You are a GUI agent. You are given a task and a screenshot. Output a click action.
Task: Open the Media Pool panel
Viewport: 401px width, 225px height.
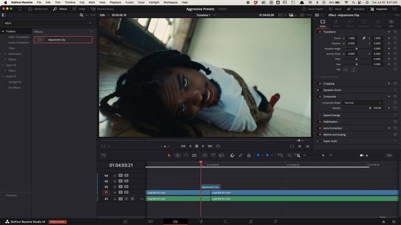(38, 9)
